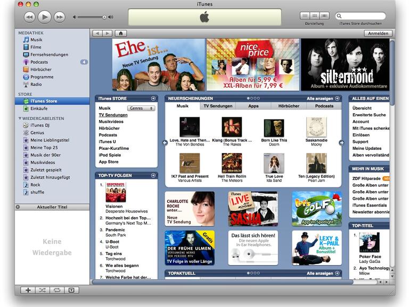Screen dimensions: 410x307
Task: Click the store forward navigation arrow
Action: click(107, 33)
